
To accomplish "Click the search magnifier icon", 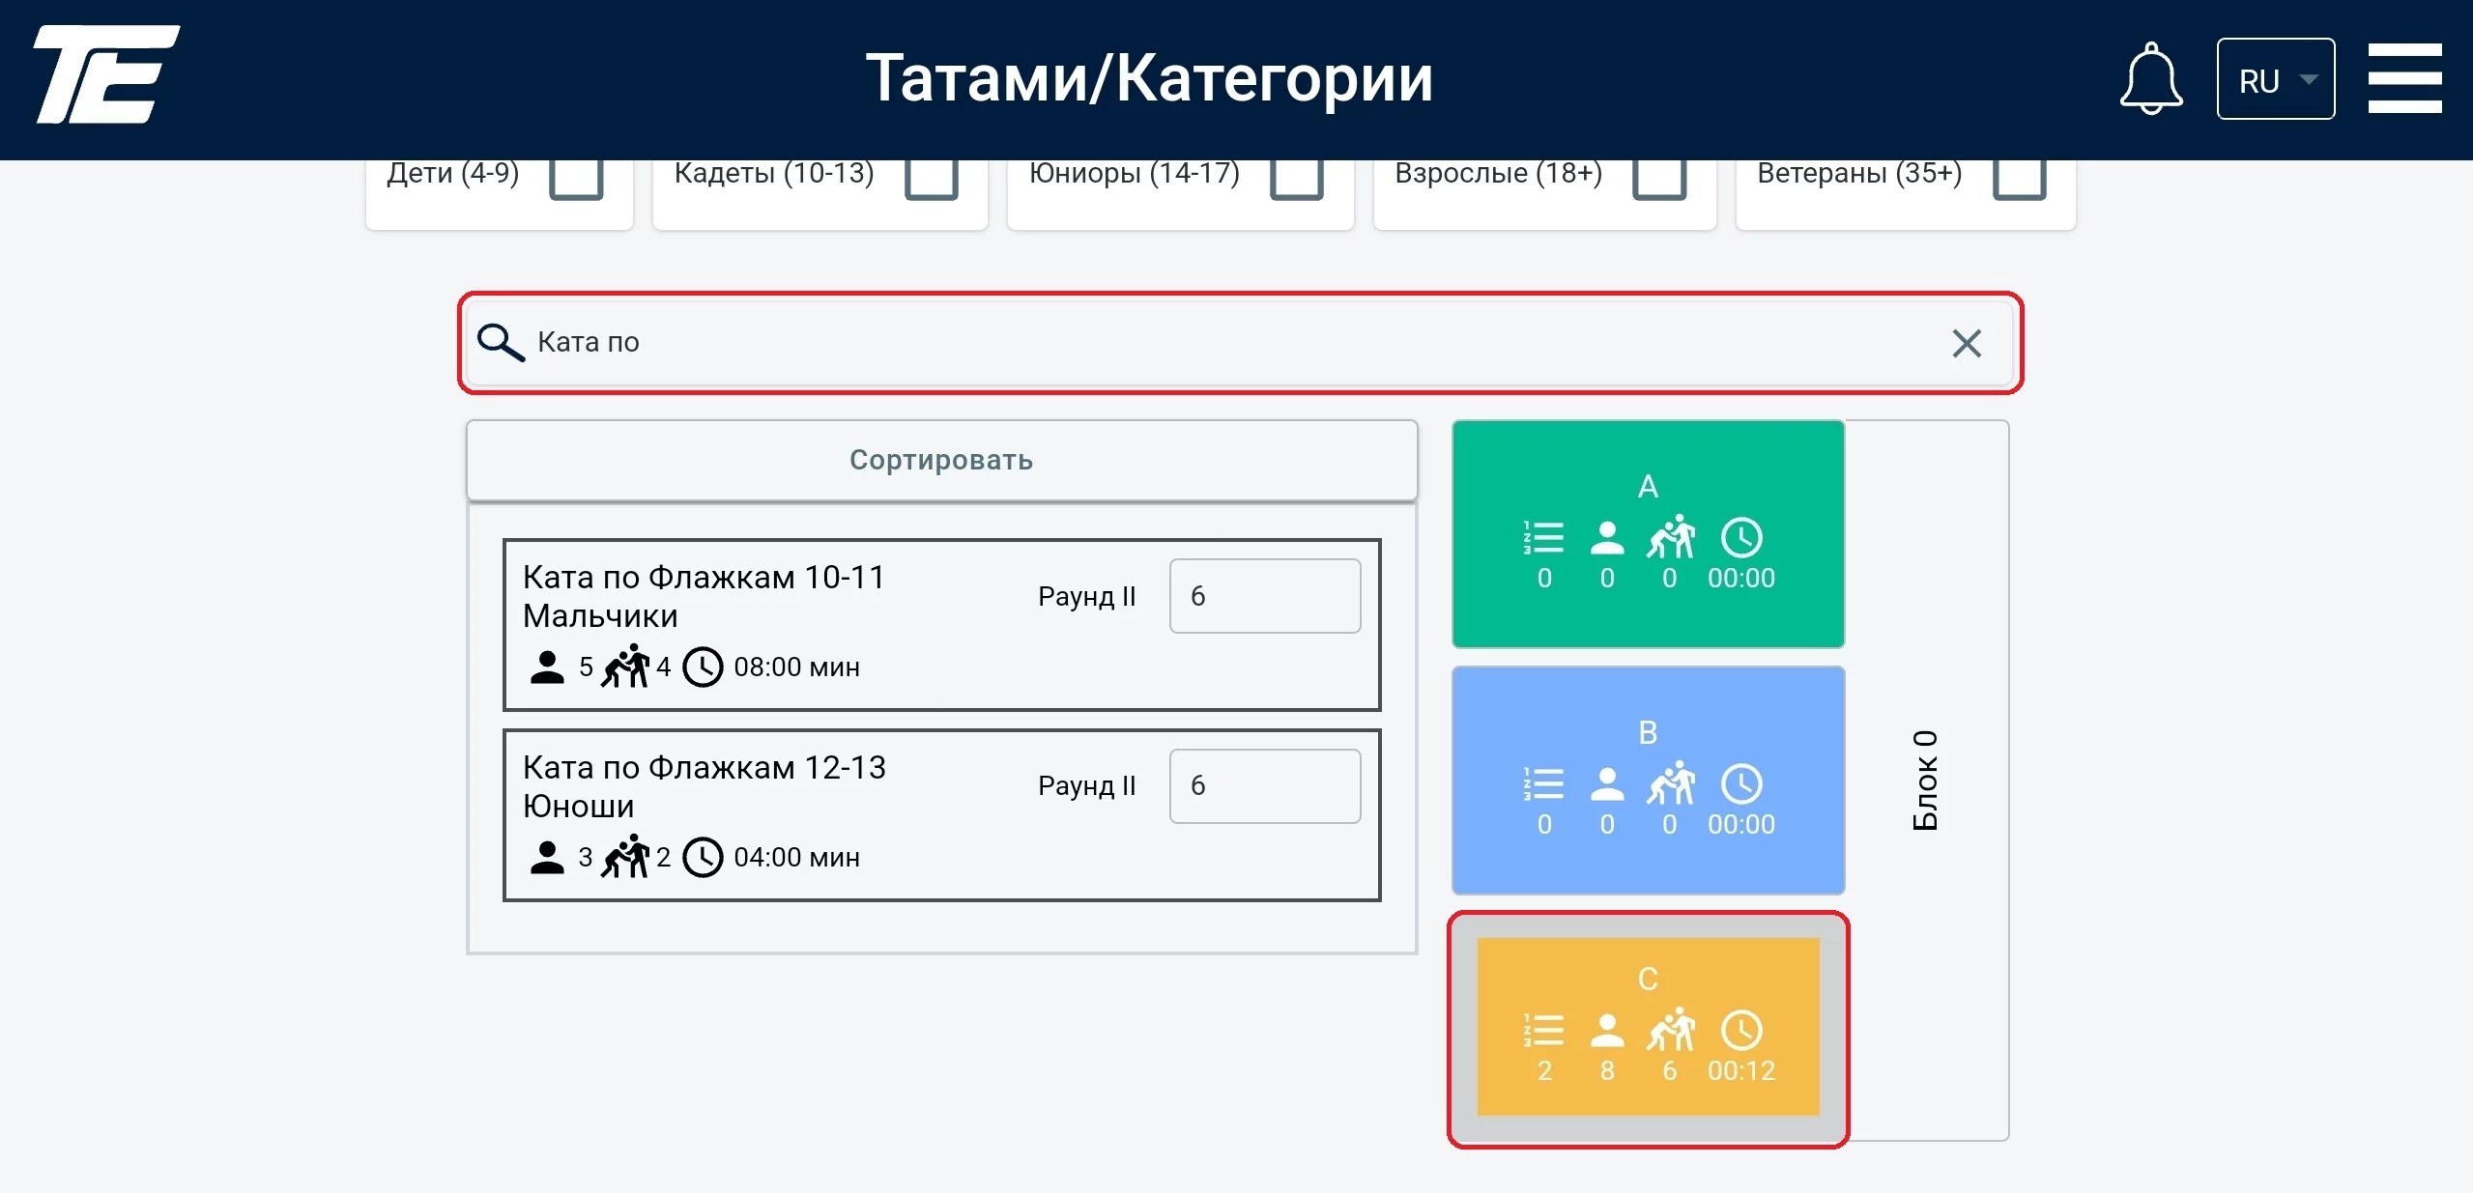I will click(x=501, y=342).
